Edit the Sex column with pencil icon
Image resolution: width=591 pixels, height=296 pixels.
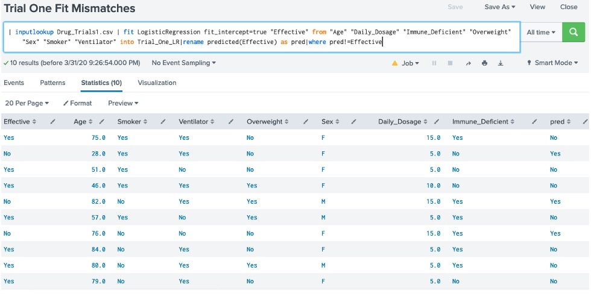(353, 122)
